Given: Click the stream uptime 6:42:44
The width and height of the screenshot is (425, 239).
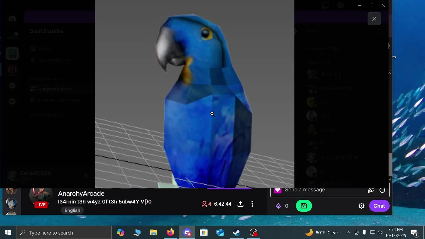Looking at the screenshot, I should click(223, 204).
